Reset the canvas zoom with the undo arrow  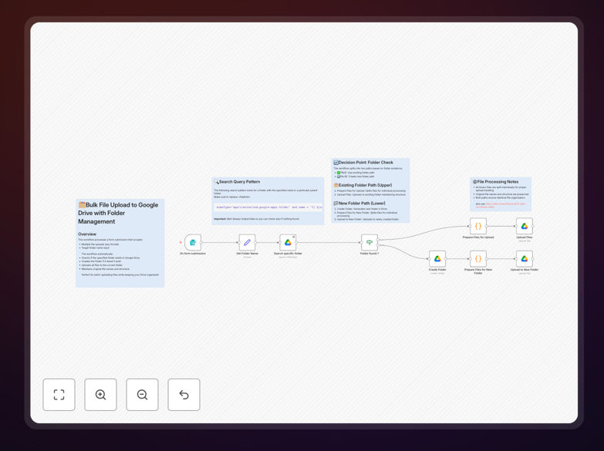click(184, 395)
